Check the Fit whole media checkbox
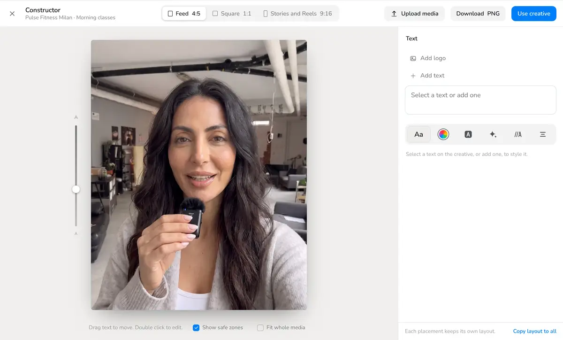Screen dimensions: 563x340 pos(260,328)
